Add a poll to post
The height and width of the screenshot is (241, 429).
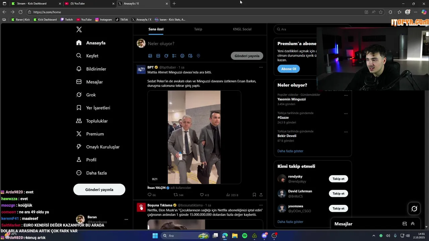point(174,56)
